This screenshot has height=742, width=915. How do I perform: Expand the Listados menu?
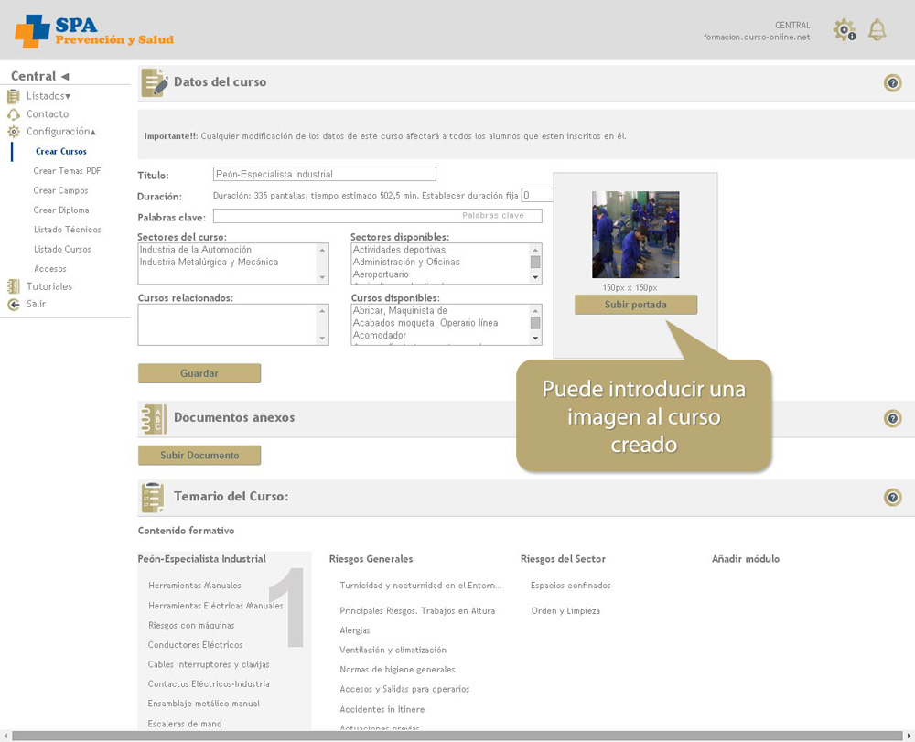point(48,96)
